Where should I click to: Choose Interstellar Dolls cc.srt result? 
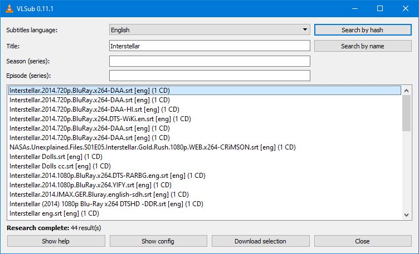60,166
